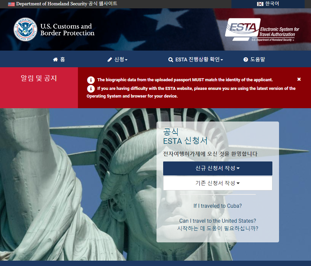
Task: Open 신규 신청서 작성 dropdown button
Action: [217, 168]
